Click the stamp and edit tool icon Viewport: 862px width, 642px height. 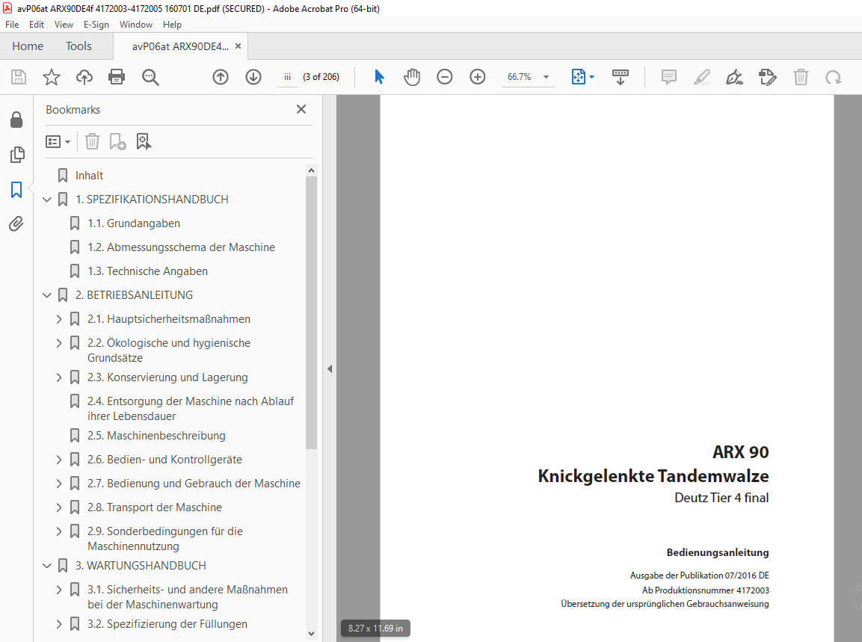768,77
